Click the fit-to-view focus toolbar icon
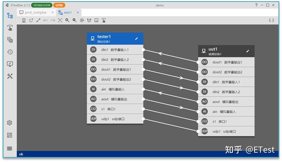The width and height of the screenshot is (282, 162). point(60,20)
